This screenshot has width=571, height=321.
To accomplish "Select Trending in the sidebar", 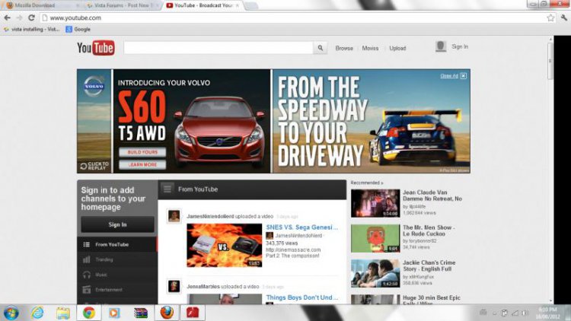I will pos(104,259).
